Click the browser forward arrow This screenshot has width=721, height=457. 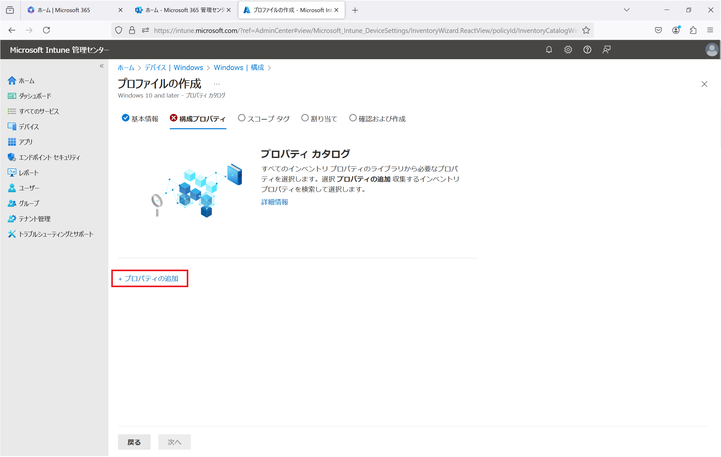point(29,30)
